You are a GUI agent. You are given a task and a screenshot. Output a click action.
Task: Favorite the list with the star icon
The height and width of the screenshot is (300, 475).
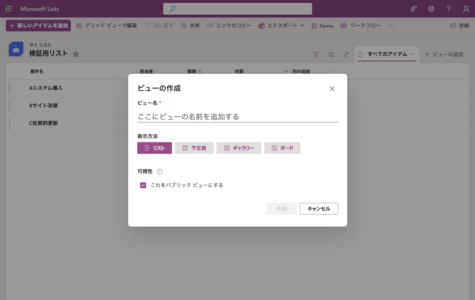tap(76, 54)
